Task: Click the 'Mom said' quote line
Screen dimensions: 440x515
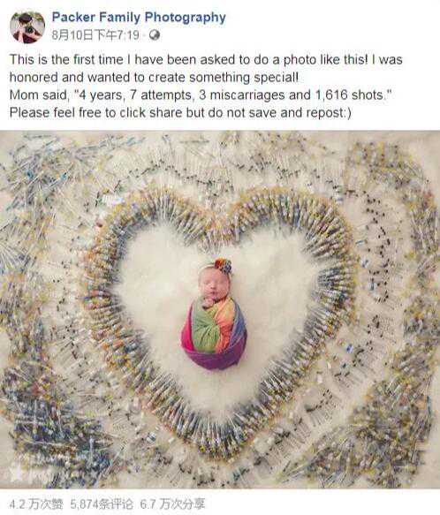Action: point(201,95)
